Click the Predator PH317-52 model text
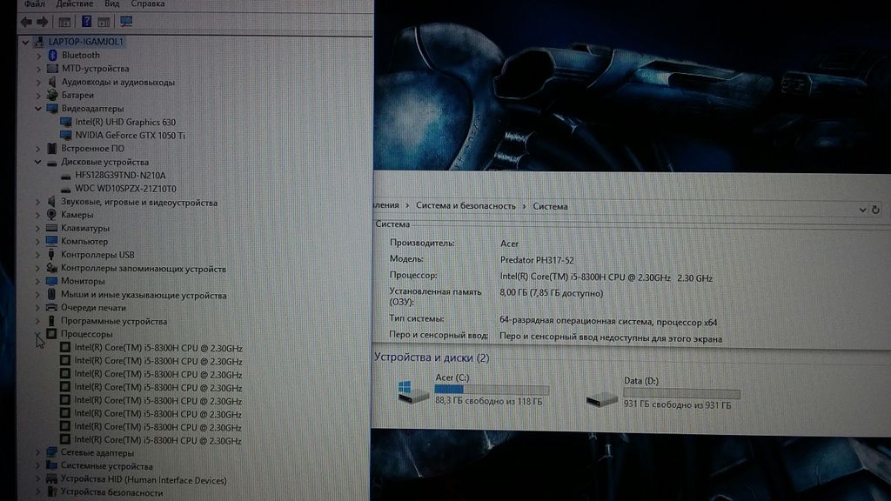 pyautogui.click(x=537, y=260)
